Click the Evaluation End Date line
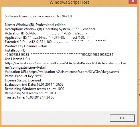 [x=34, y=85]
